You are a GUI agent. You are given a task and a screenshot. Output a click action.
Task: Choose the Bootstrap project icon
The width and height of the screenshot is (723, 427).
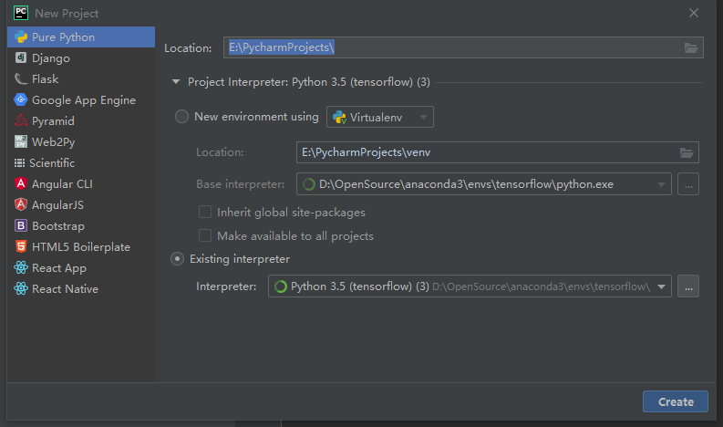(21, 225)
